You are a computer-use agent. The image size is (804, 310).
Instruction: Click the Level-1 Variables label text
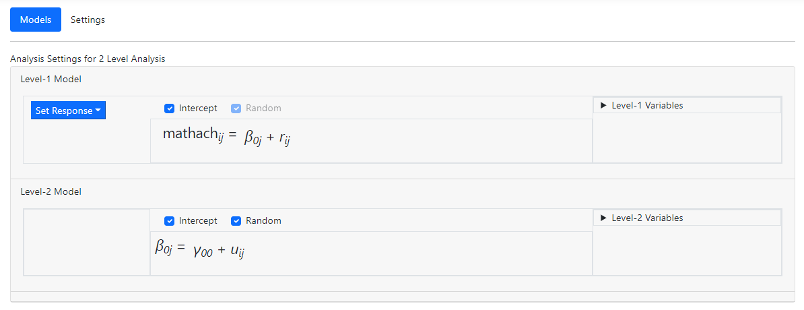(647, 105)
